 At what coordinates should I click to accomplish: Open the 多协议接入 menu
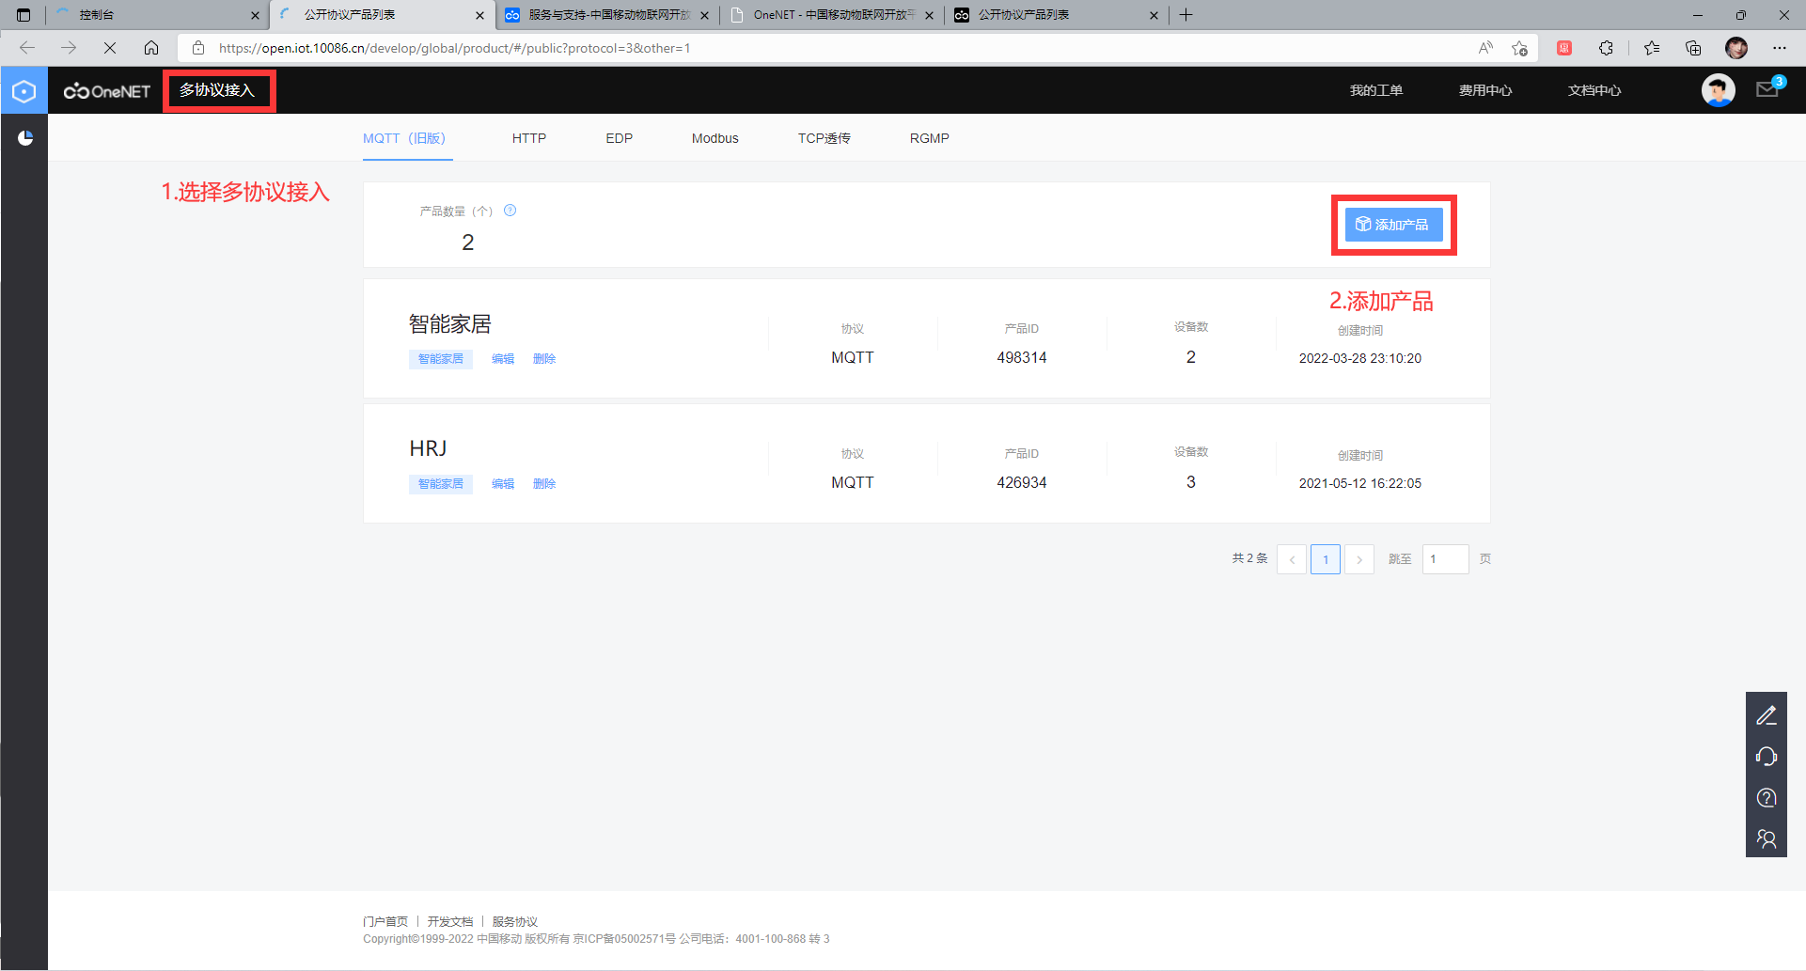pos(217,90)
